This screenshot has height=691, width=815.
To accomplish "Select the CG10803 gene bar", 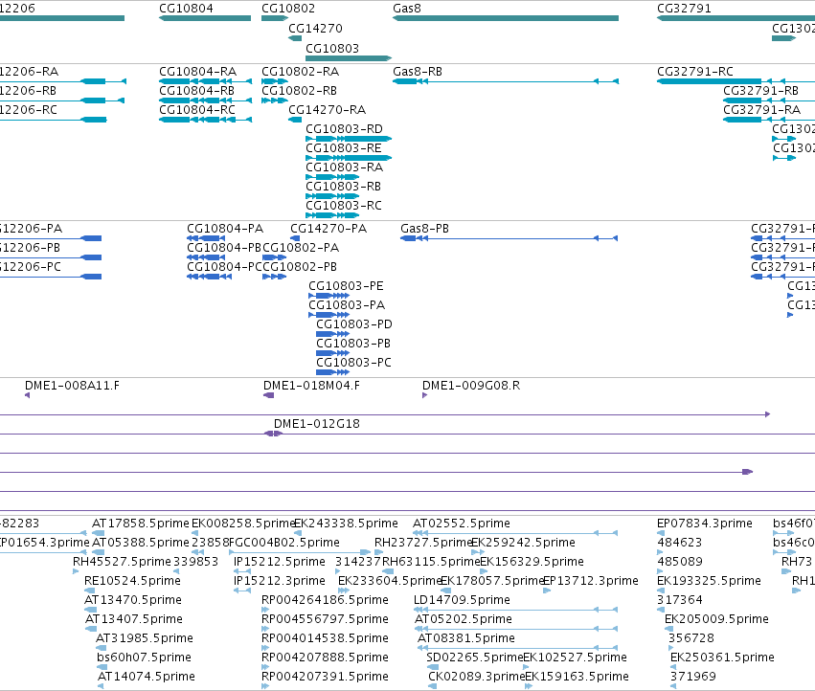I will (x=349, y=58).
